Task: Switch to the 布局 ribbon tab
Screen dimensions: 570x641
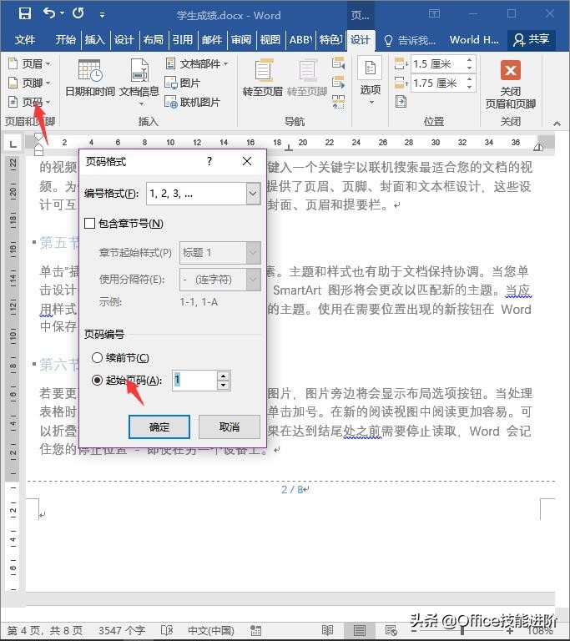Action: (154, 40)
